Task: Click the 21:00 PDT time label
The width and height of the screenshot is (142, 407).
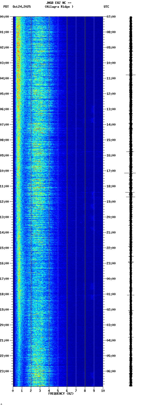Action: pyautogui.click(x=4, y=340)
